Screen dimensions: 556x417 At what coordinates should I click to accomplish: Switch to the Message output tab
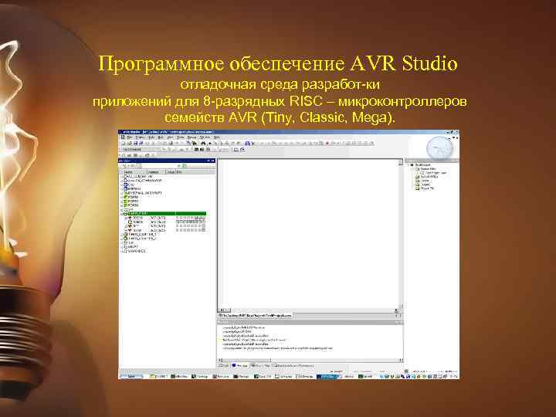[240, 365]
